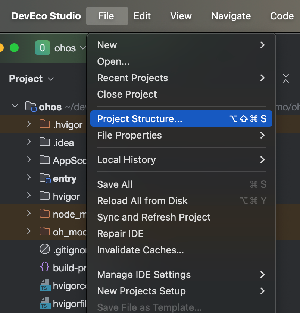The image size is (300, 313).
Task: Select Save All from the menu
Action: 115,184
